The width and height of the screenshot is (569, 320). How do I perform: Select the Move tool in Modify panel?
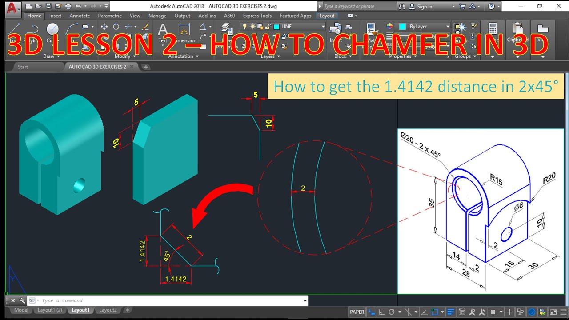point(104,27)
